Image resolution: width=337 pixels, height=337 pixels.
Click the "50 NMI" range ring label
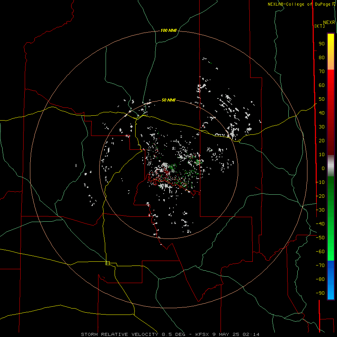click(168, 100)
